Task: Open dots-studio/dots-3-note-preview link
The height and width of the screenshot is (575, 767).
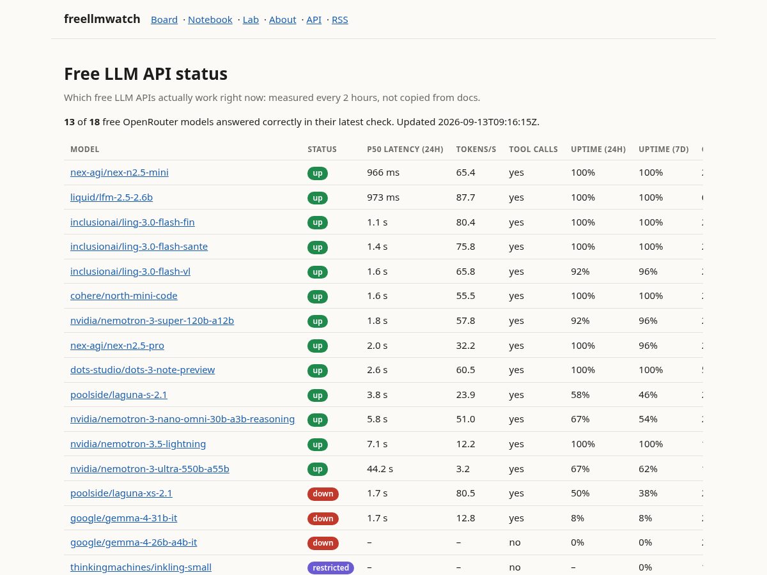Action: 143,370
